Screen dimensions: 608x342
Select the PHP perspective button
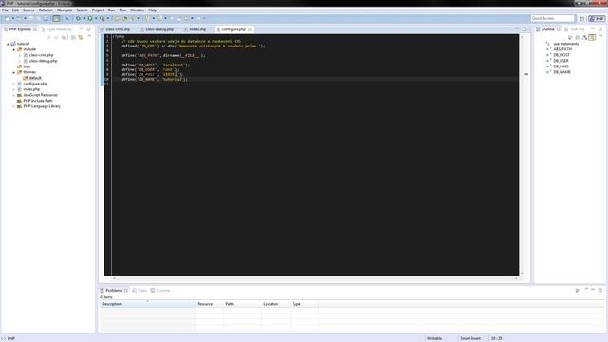[597, 19]
